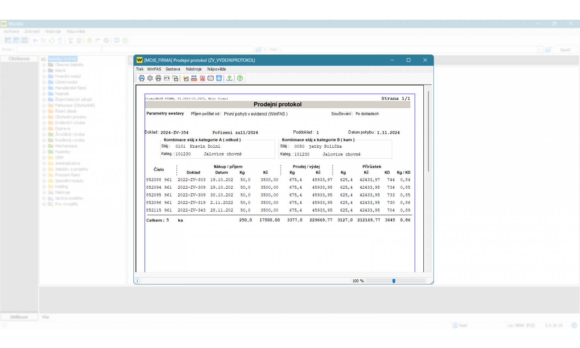580x348 pixels.
Task: Expand the Živočišná výroba tree node
Action: pos(44,134)
